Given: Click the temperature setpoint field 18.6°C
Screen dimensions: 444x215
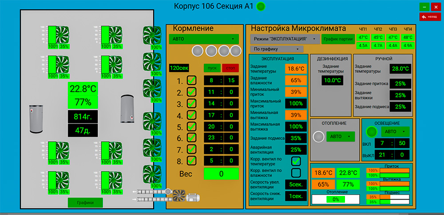Looking at the screenshot, I should tap(296, 69).
